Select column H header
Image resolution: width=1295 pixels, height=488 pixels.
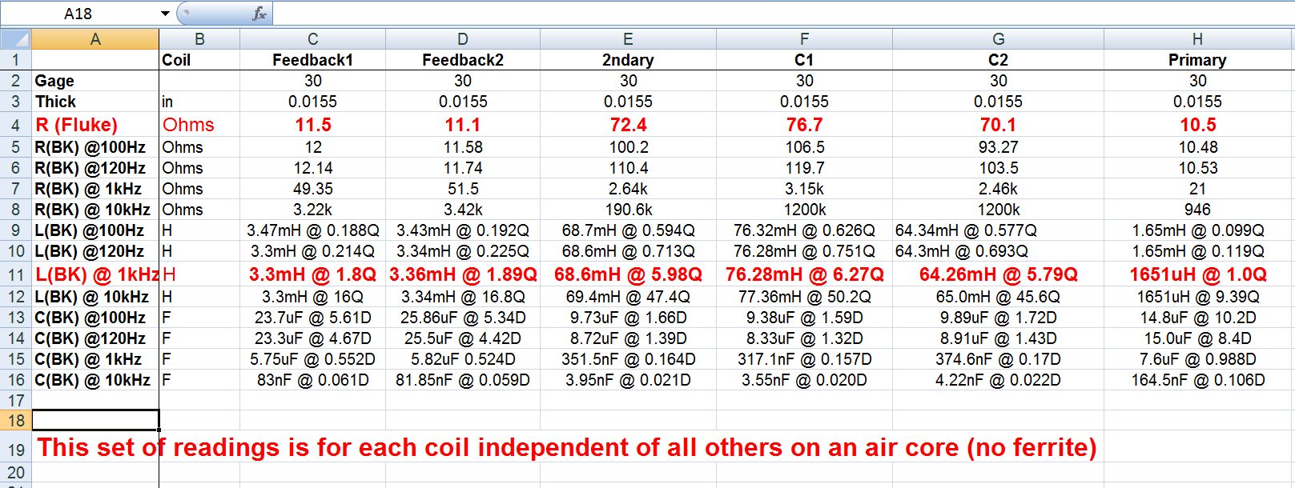1197,38
